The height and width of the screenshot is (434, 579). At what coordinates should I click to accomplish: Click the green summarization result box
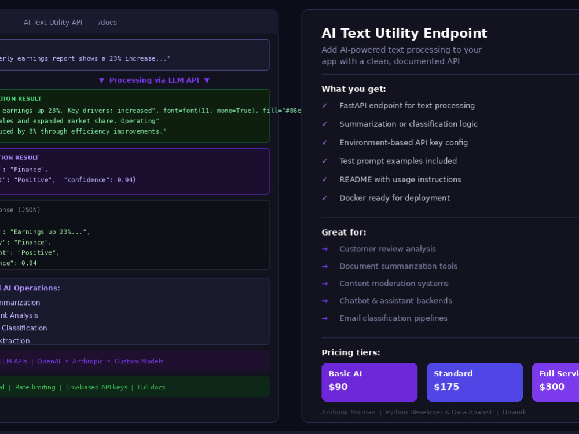135,116
